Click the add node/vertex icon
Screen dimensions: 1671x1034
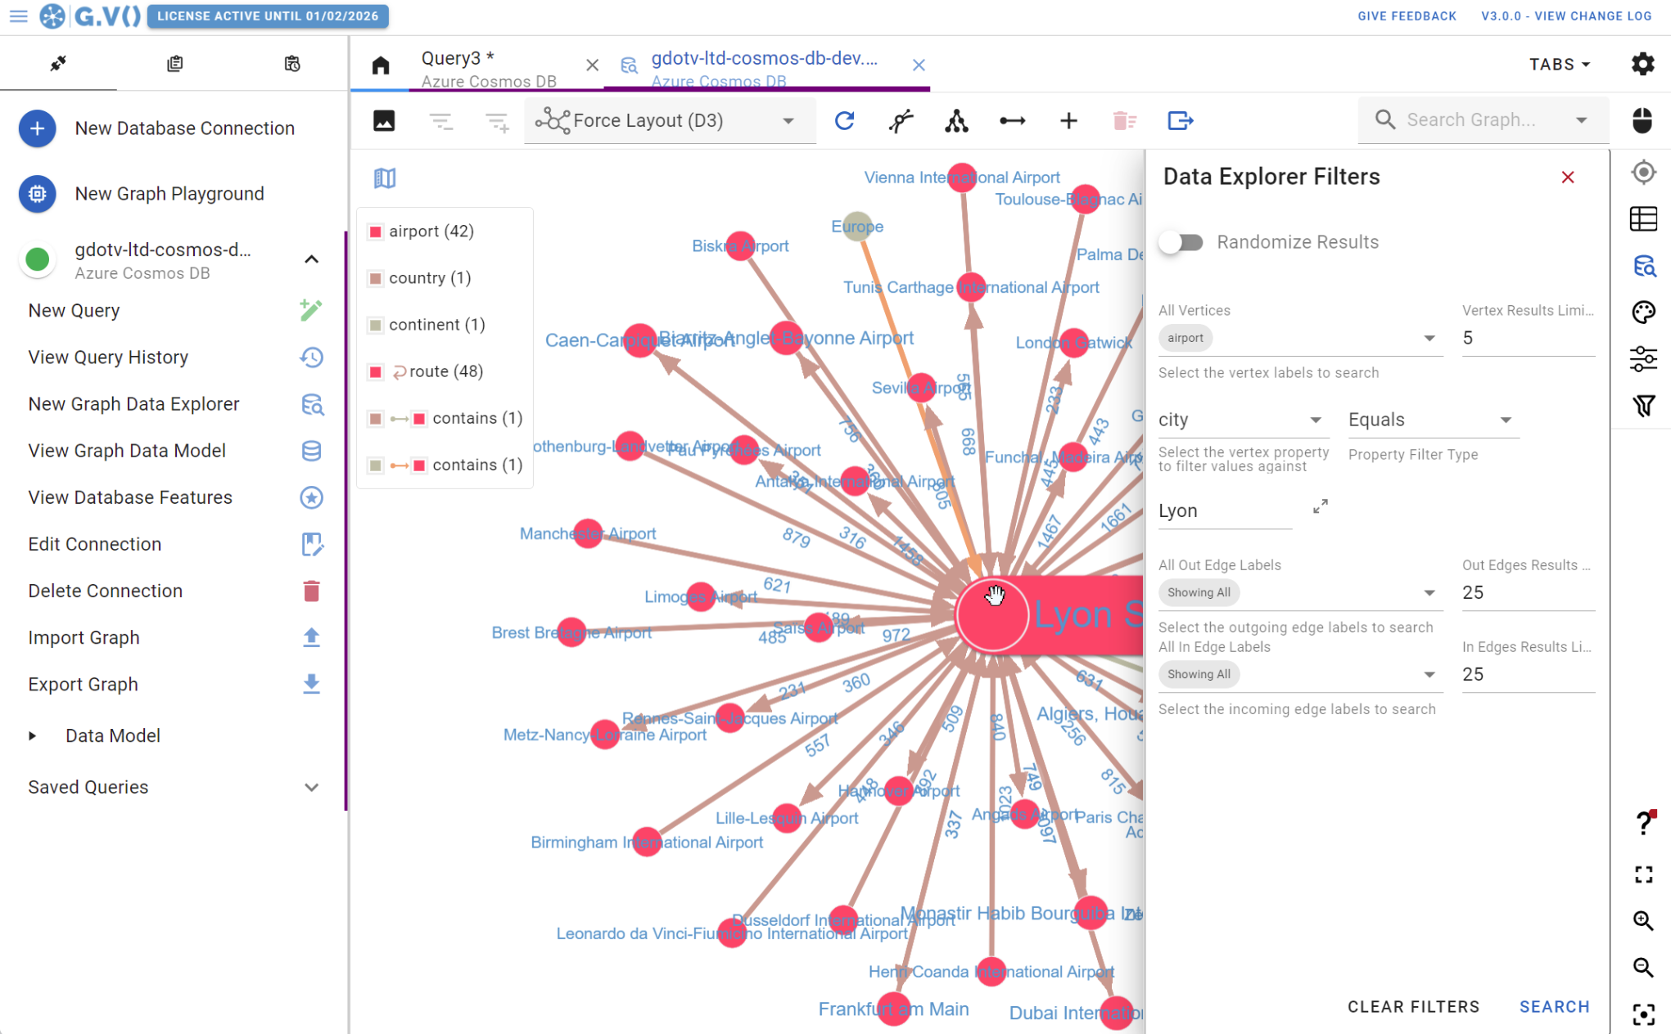[1068, 120]
